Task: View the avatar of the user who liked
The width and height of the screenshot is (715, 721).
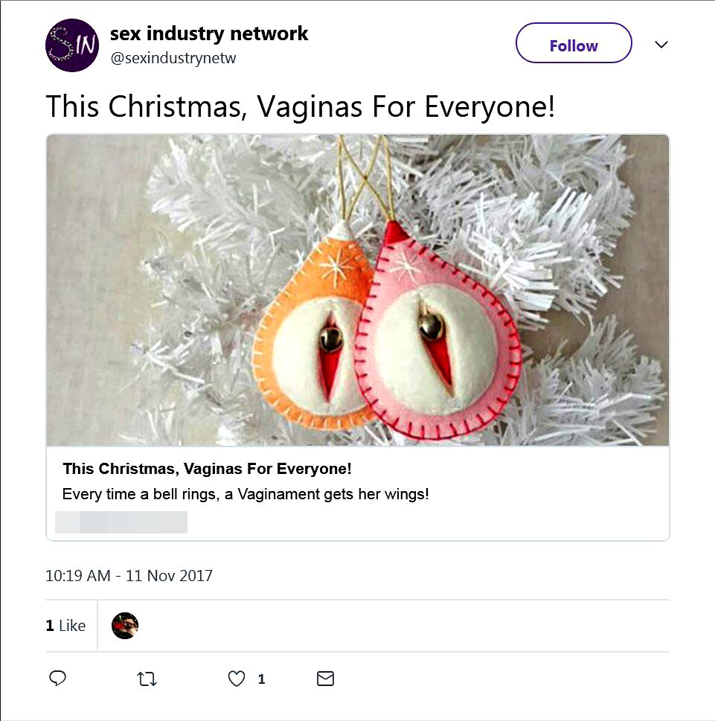Action: (x=125, y=626)
